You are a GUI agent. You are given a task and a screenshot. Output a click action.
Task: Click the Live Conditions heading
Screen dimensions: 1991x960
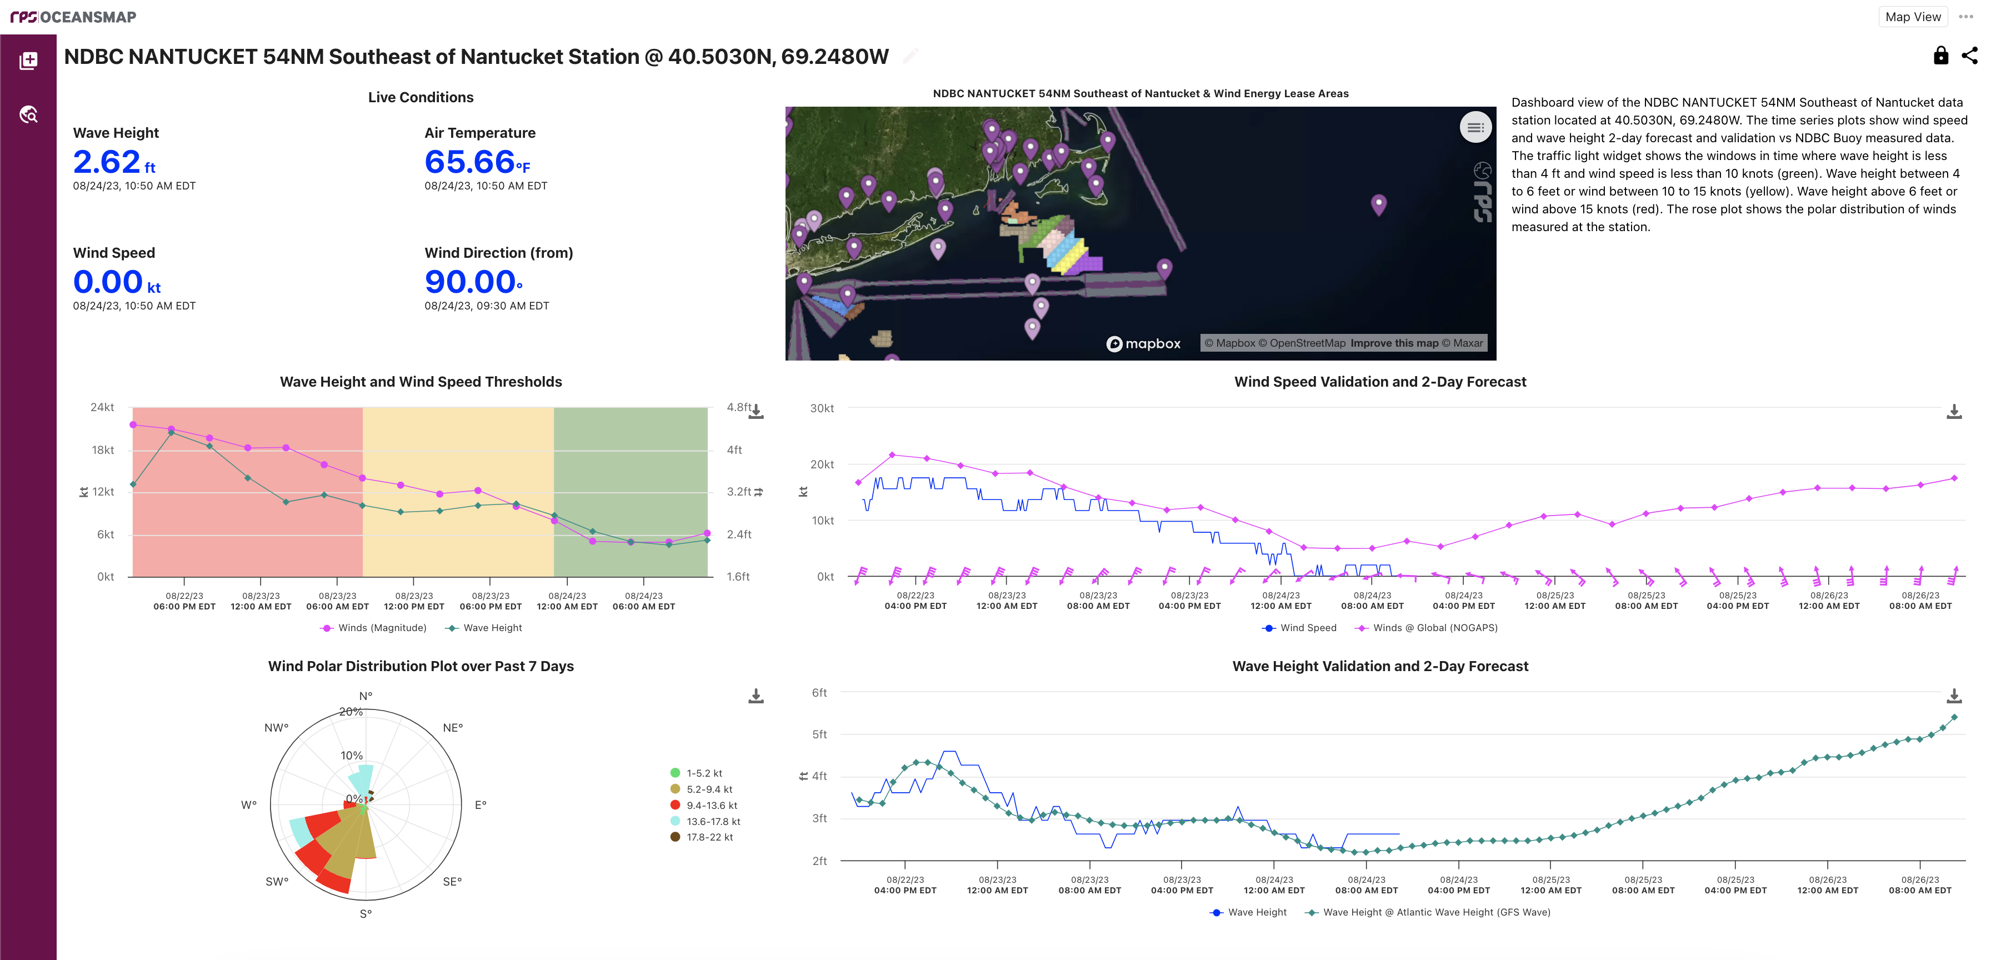point(421,97)
